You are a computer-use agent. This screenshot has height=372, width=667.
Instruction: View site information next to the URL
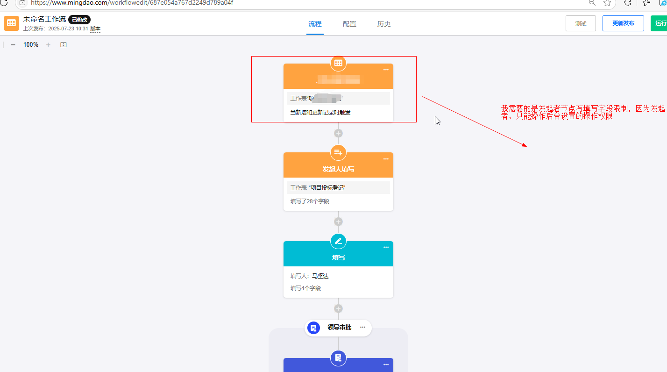[22, 3]
